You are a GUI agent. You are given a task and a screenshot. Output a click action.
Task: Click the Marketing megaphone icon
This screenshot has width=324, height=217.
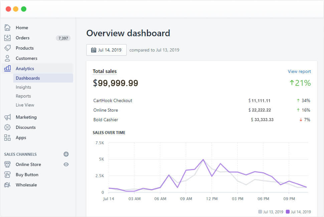[x=7, y=117]
